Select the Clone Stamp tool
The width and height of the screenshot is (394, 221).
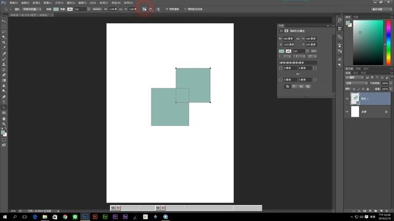click(4, 64)
